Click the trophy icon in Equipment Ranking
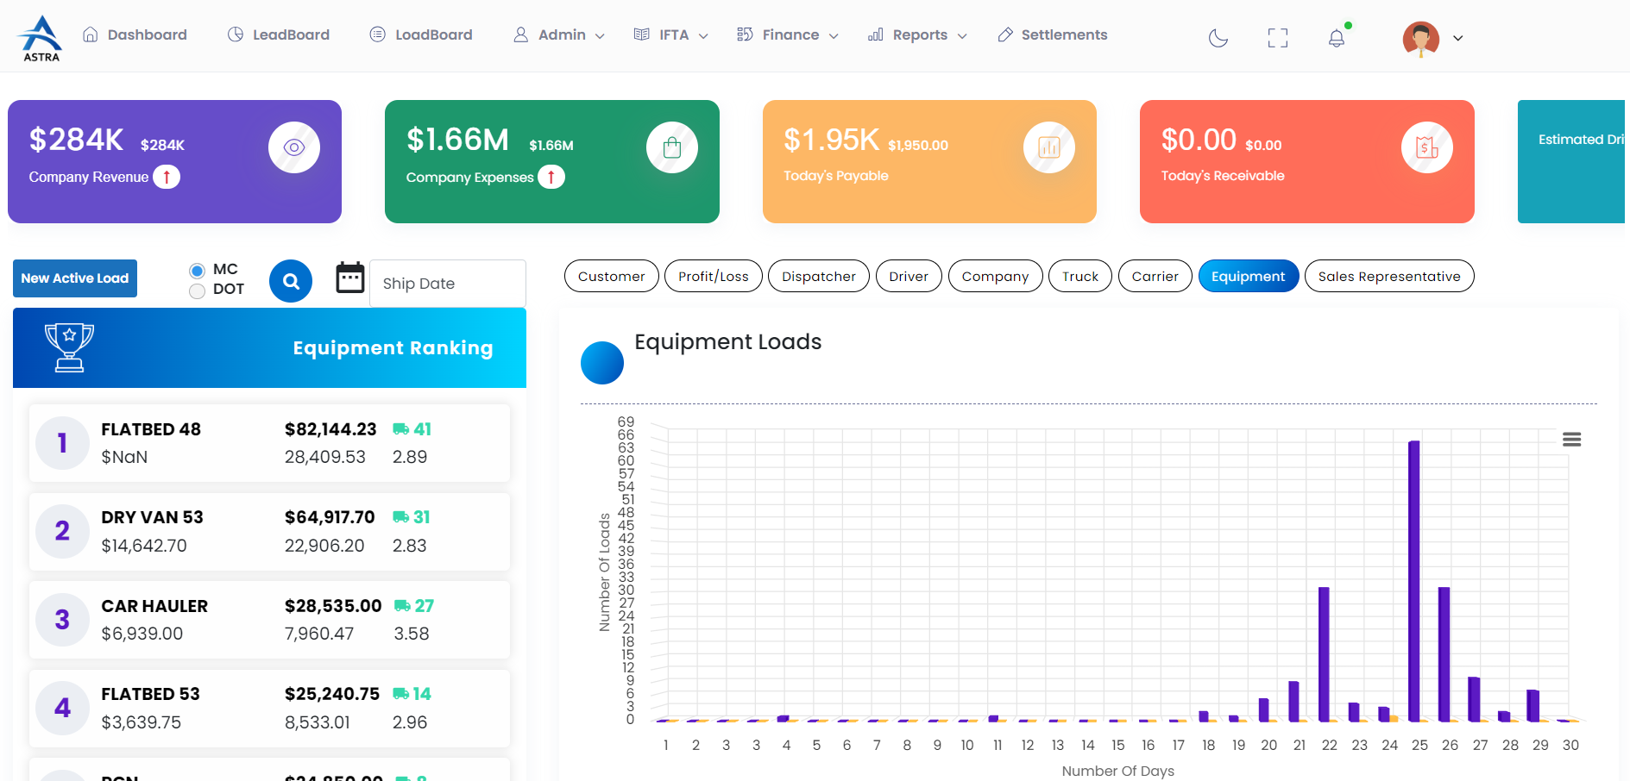The width and height of the screenshot is (1630, 781). pyautogui.click(x=69, y=347)
